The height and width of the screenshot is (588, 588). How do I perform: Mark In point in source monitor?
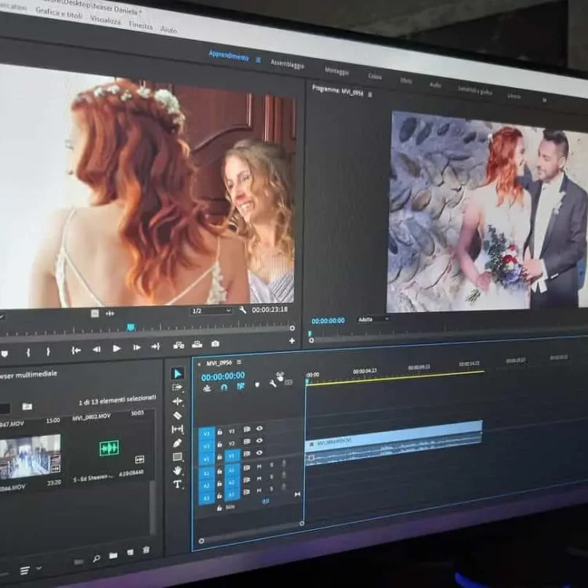[x=28, y=353]
